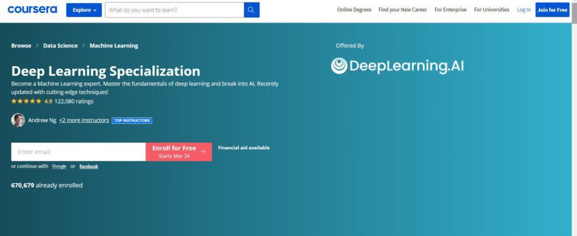
Task: Go to Find your New Career
Action: (403, 10)
